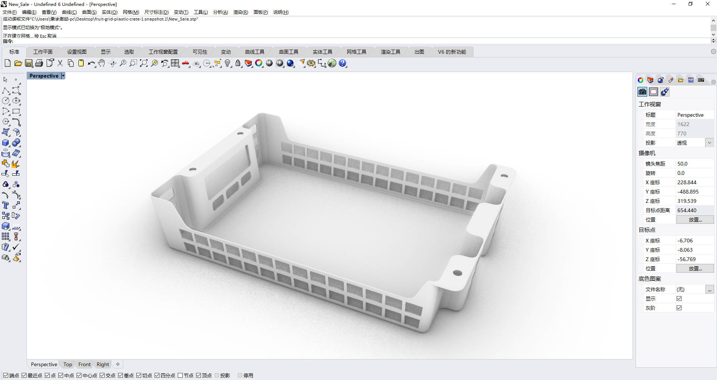The width and height of the screenshot is (717, 380).
Task: Switch to the 实体工具 toolbar tab
Action: pos(322,52)
